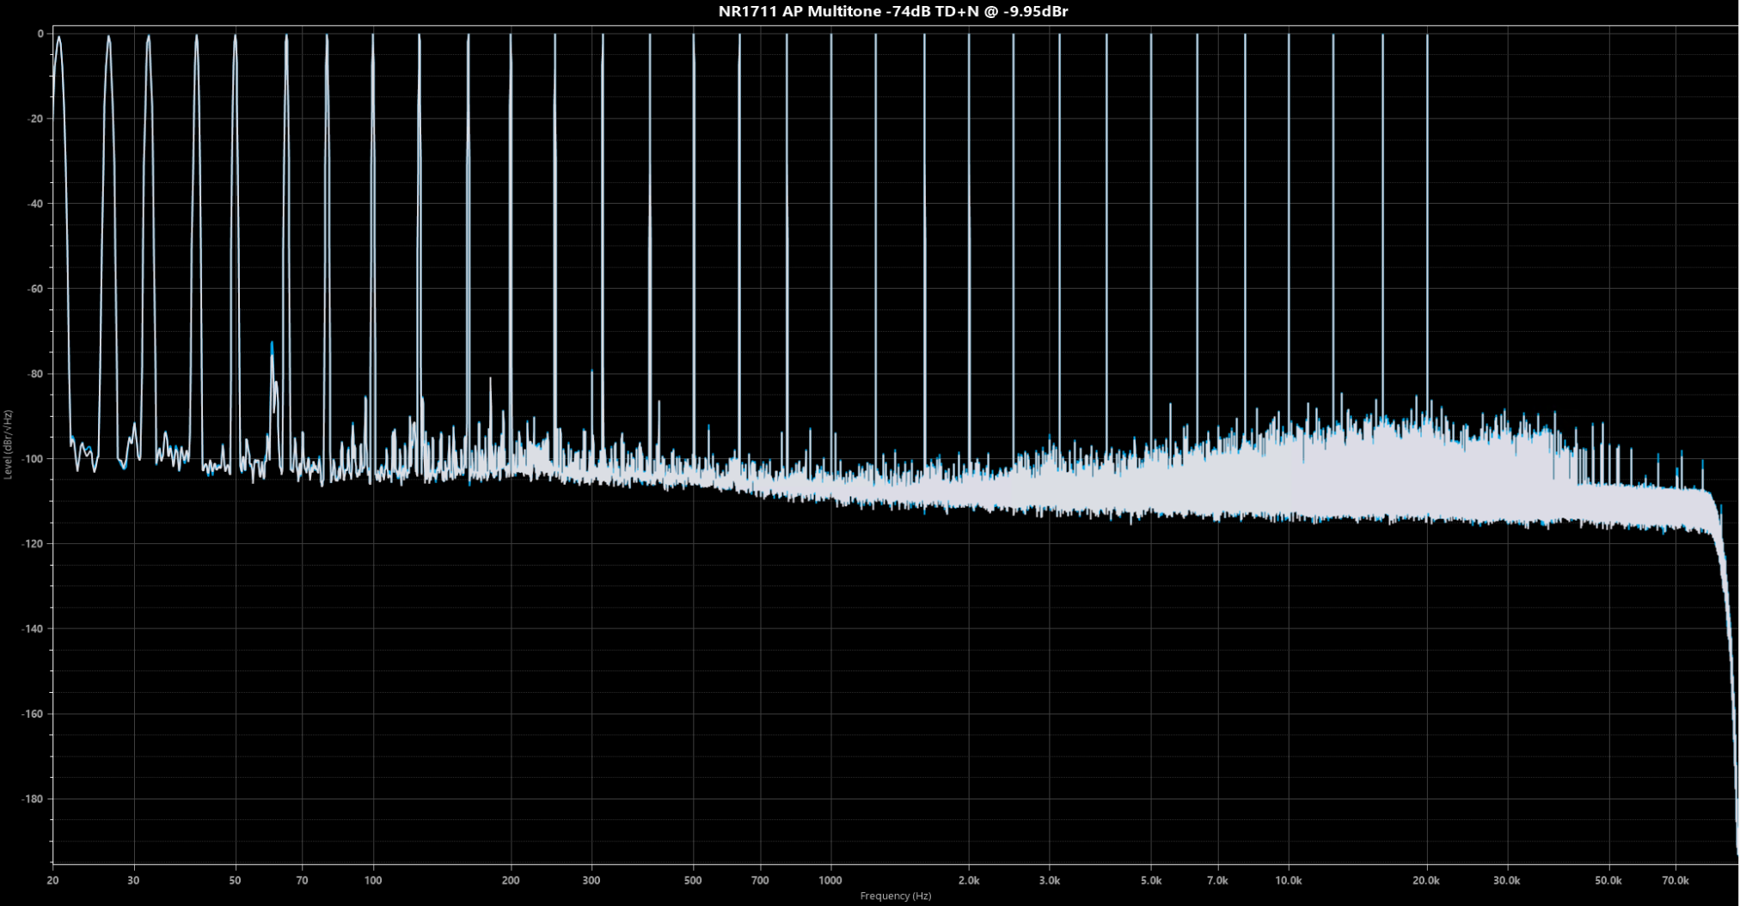The width and height of the screenshot is (1740, 906).
Task: Click the "30.0k" frequency axis tick label
Action: [1507, 880]
